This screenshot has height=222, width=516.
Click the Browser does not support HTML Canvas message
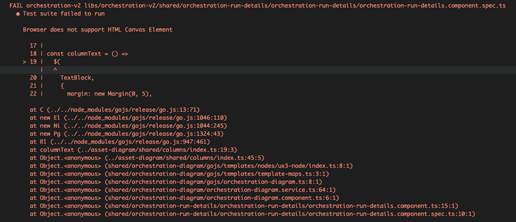click(97, 30)
